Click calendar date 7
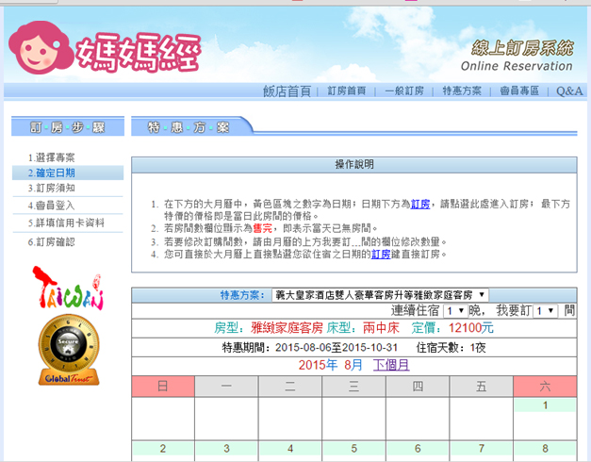The image size is (591, 462). click(x=482, y=449)
